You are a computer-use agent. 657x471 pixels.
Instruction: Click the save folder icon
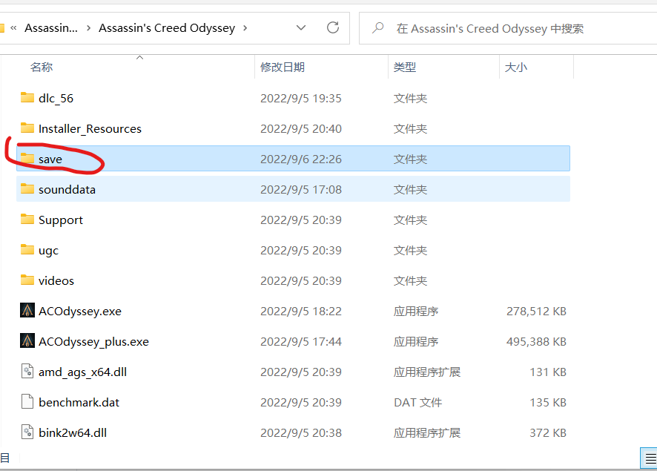pos(27,159)
